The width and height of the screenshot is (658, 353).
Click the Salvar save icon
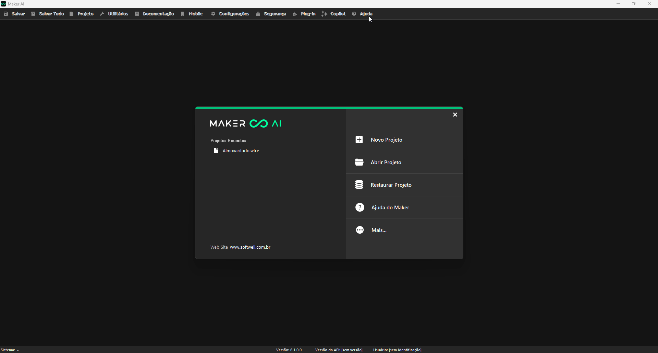(x=5, y=14)
